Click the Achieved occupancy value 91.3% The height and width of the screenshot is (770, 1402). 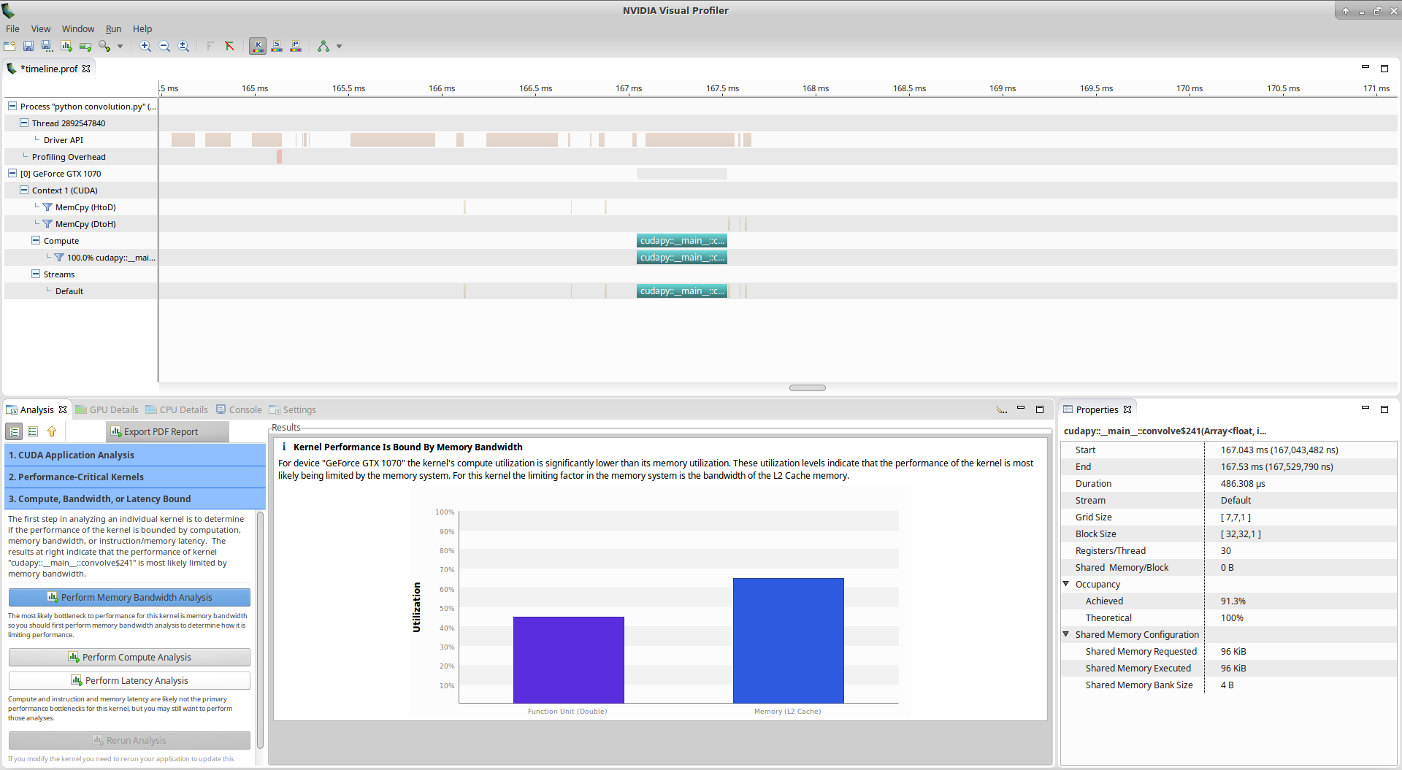click(1233, 601)
